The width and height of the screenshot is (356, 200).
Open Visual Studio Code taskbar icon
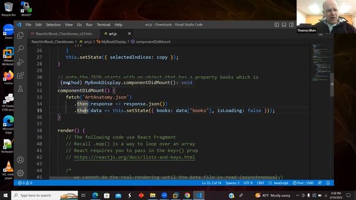pos(199,195)
